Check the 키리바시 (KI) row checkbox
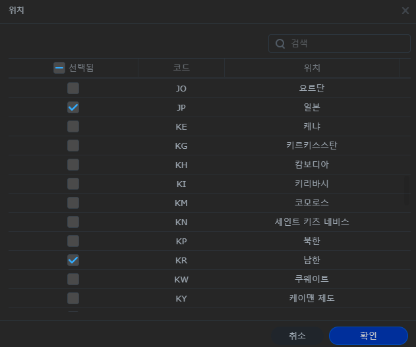416x347 pixels. (73, 184)
